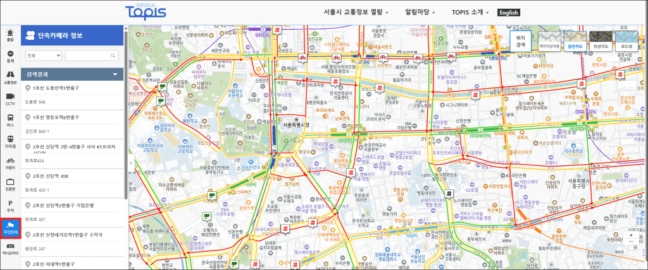Click the English language button
This screenshot has width=648, height=270.
click(508, 12)
